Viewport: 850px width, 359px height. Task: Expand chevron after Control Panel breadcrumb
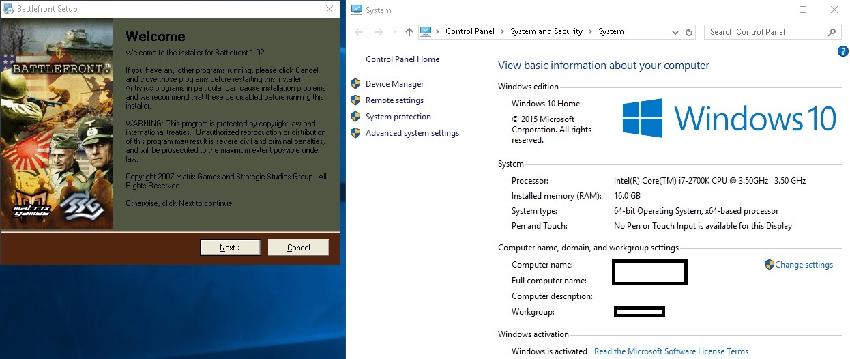point(503,31)
